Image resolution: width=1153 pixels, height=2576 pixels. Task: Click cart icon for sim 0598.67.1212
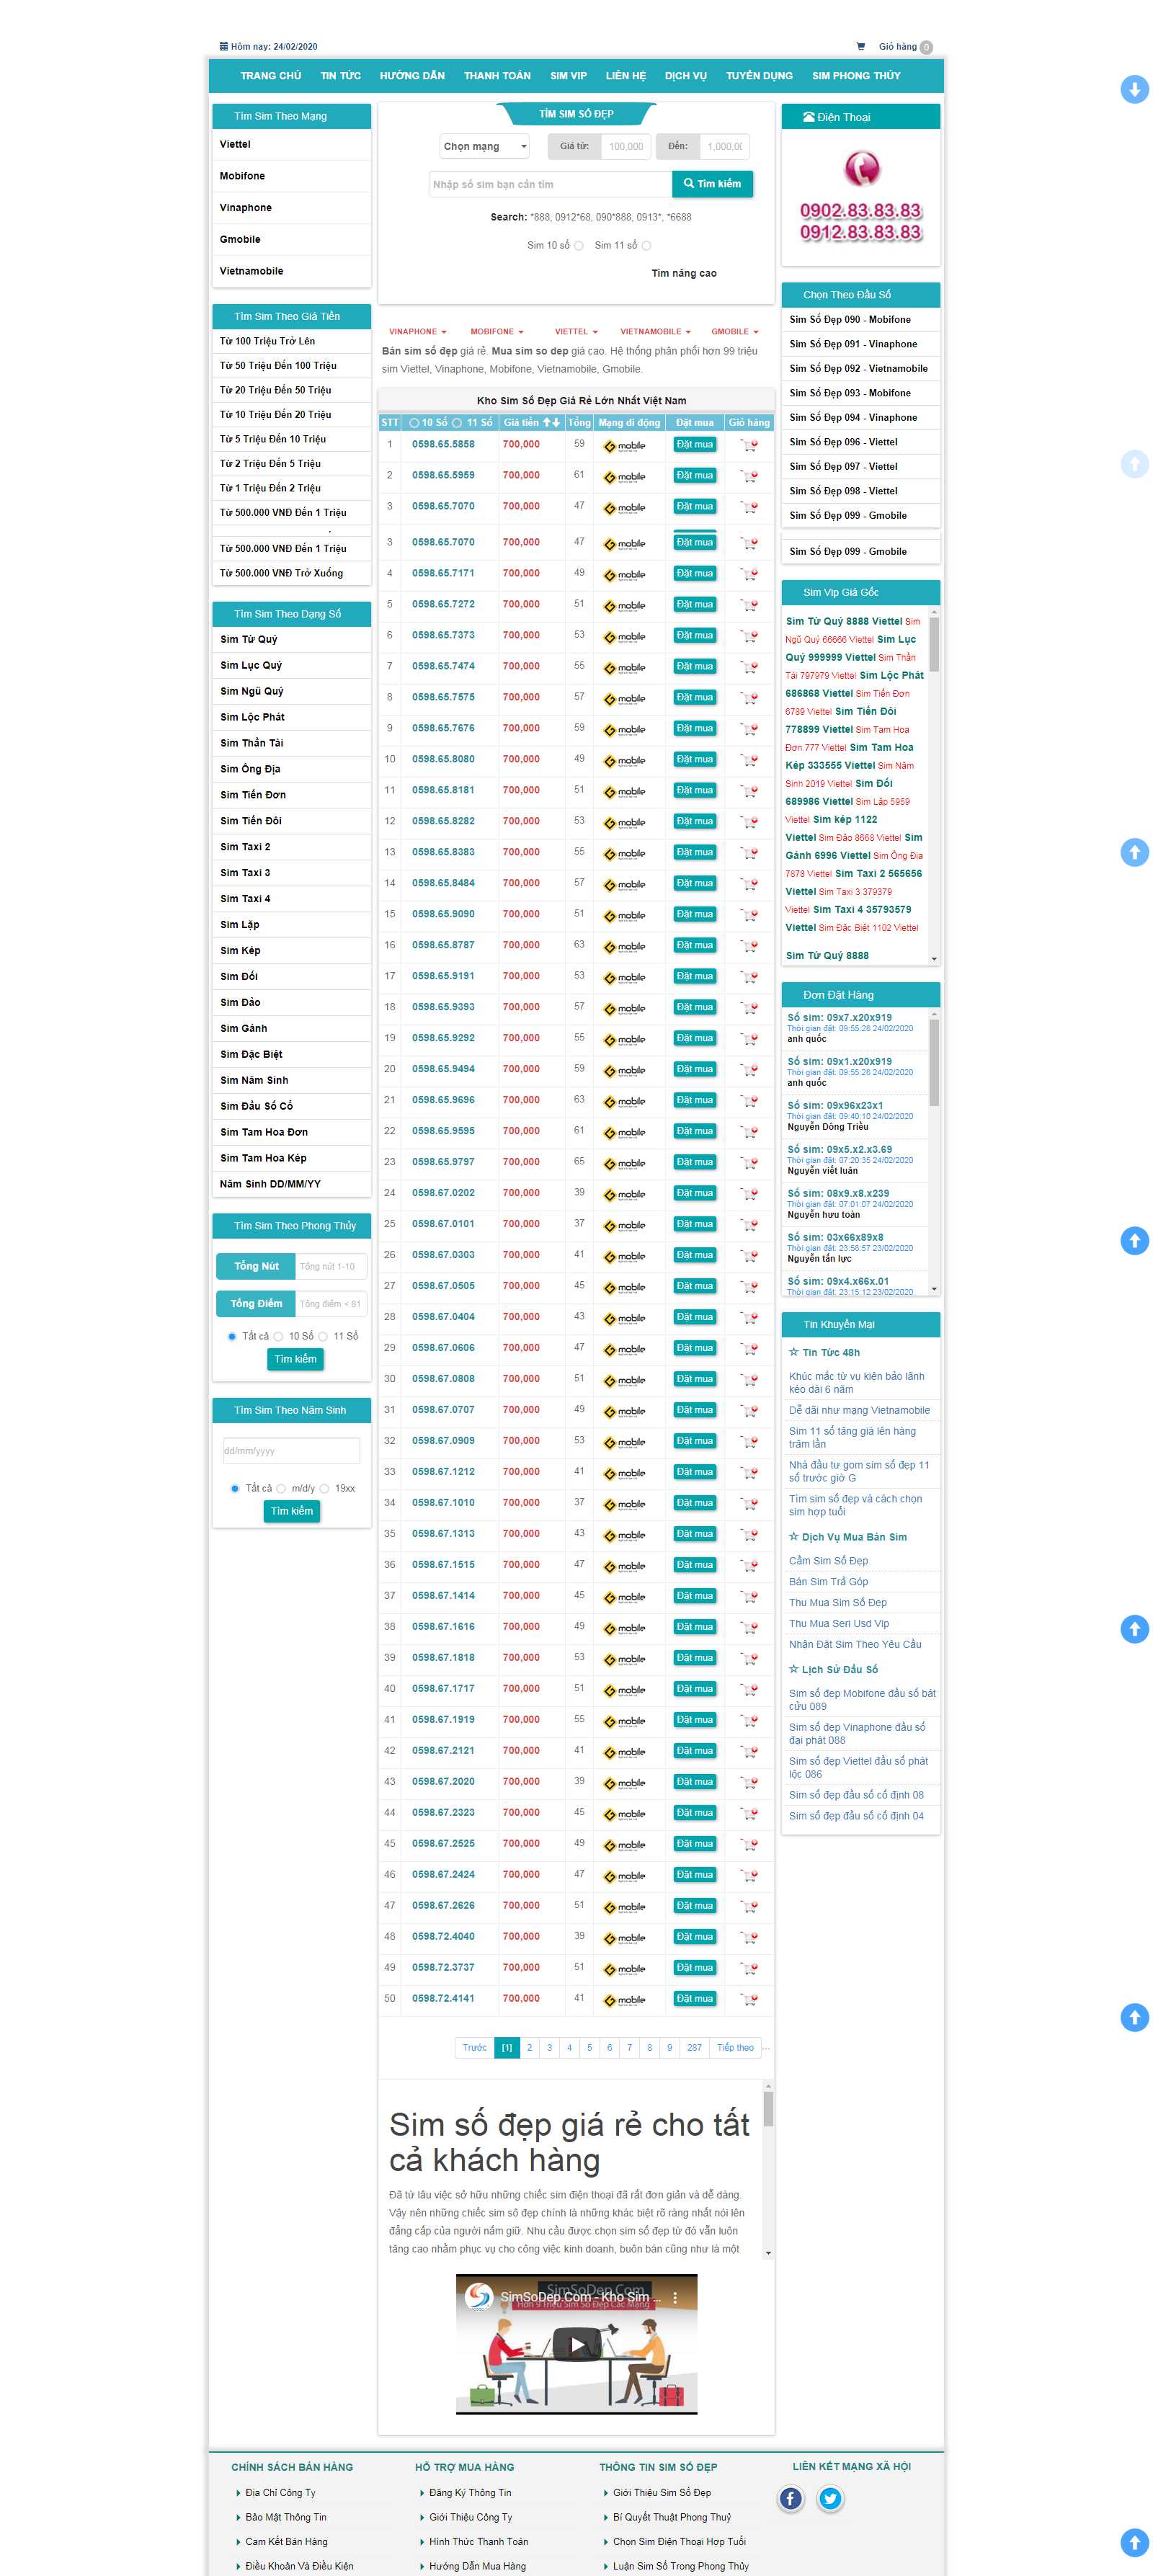[x=749, y=1473]
